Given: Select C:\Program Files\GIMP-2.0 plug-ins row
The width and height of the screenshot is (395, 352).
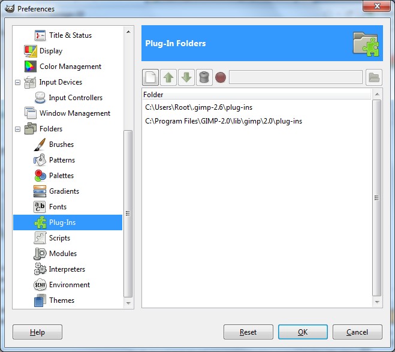Looking at the screenshot, I should click(x=257, y=121).
